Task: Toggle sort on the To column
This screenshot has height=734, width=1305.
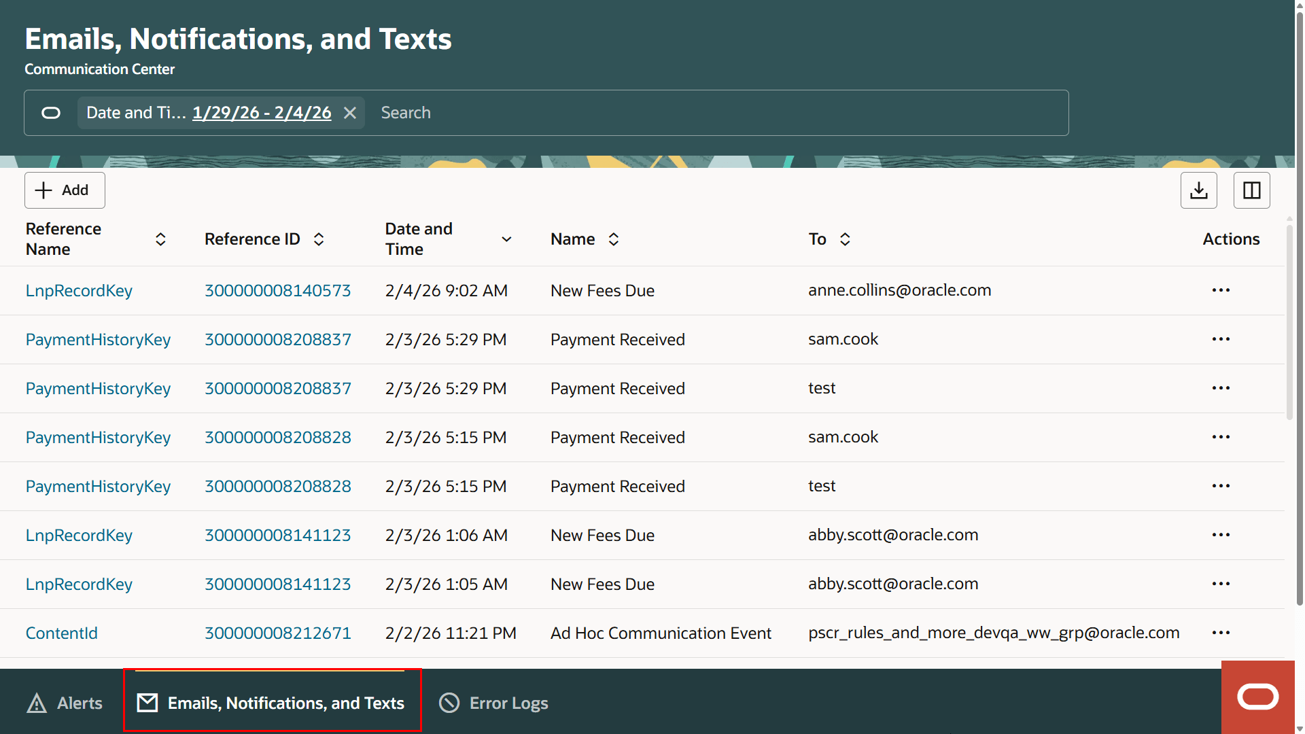Action: click(x=845, y=239)
